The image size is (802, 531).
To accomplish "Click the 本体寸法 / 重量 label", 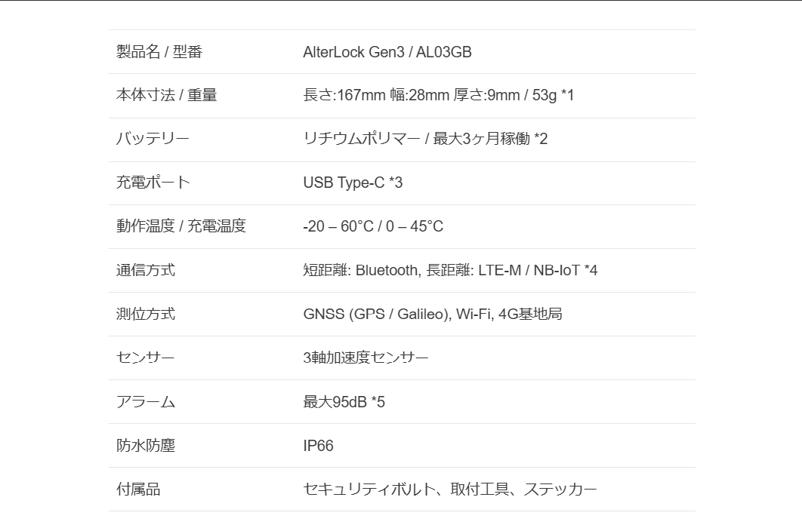I will 166,96.
